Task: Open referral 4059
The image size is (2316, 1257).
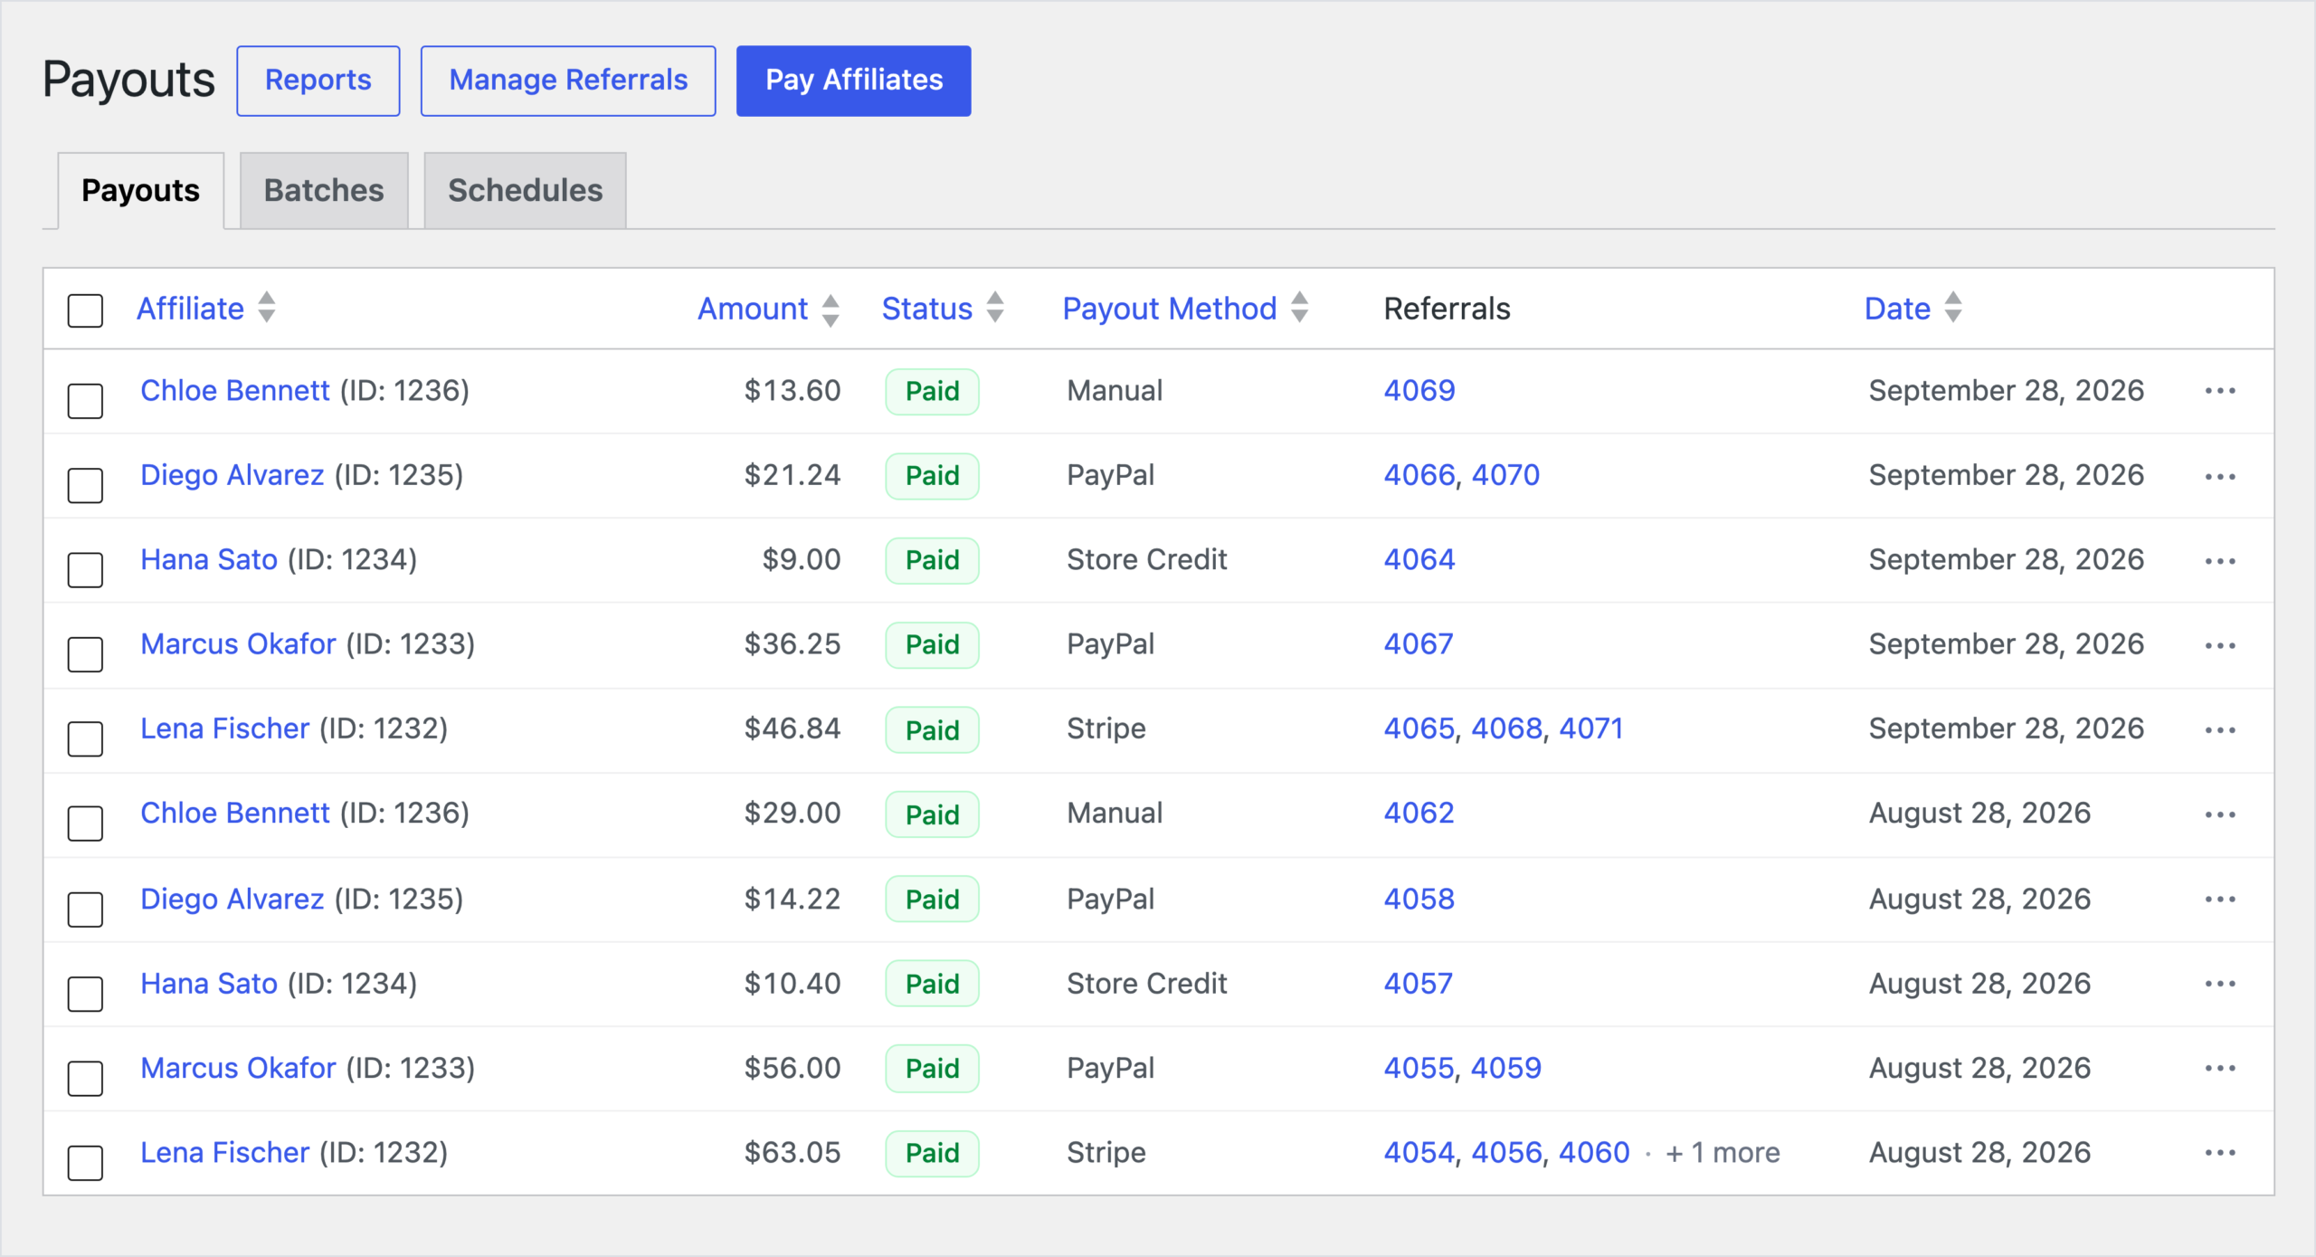Action: point(1507,1068)
